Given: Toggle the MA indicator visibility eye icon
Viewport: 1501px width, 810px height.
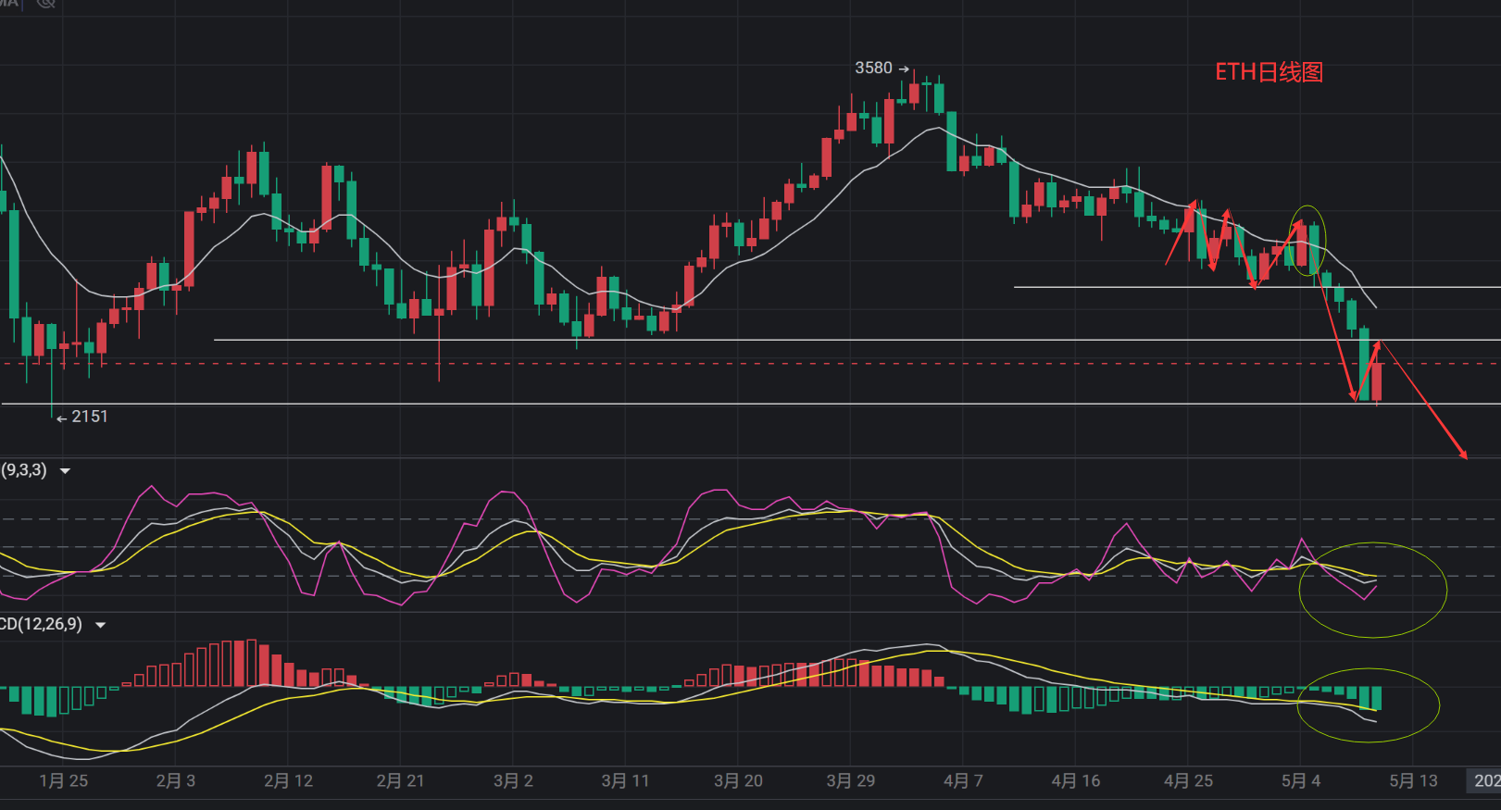Looking at the screenshot, I should (x=45, y=3).
